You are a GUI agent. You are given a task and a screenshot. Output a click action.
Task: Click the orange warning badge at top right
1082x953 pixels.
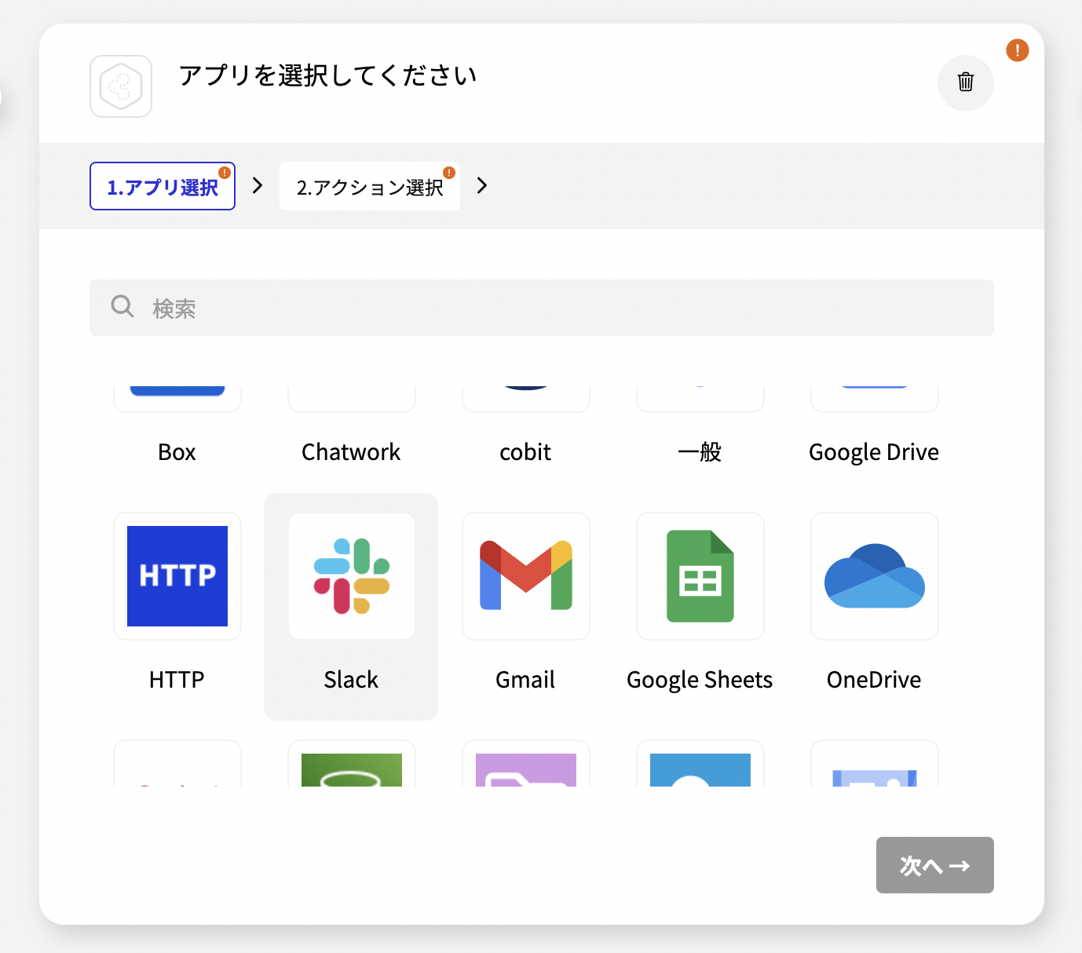[1018, 50]
